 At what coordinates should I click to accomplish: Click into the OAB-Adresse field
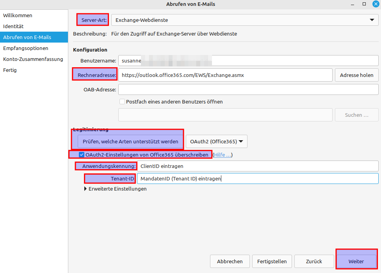[248, 89]
